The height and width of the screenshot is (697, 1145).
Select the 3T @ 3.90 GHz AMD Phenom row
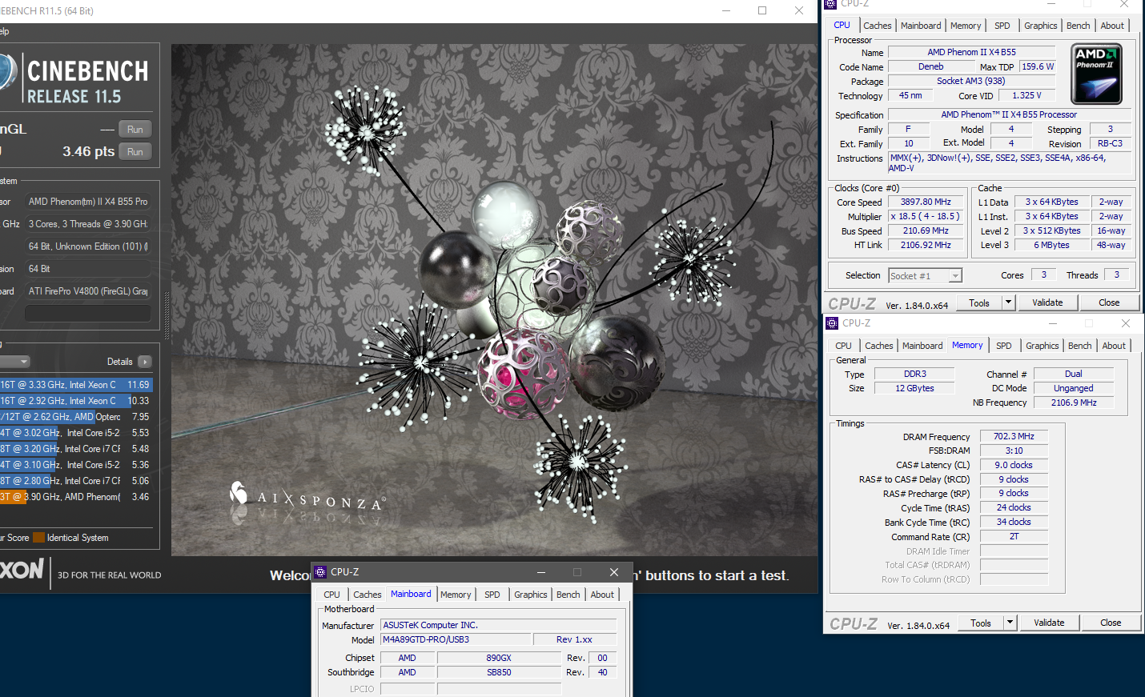[x=75, y=497]
